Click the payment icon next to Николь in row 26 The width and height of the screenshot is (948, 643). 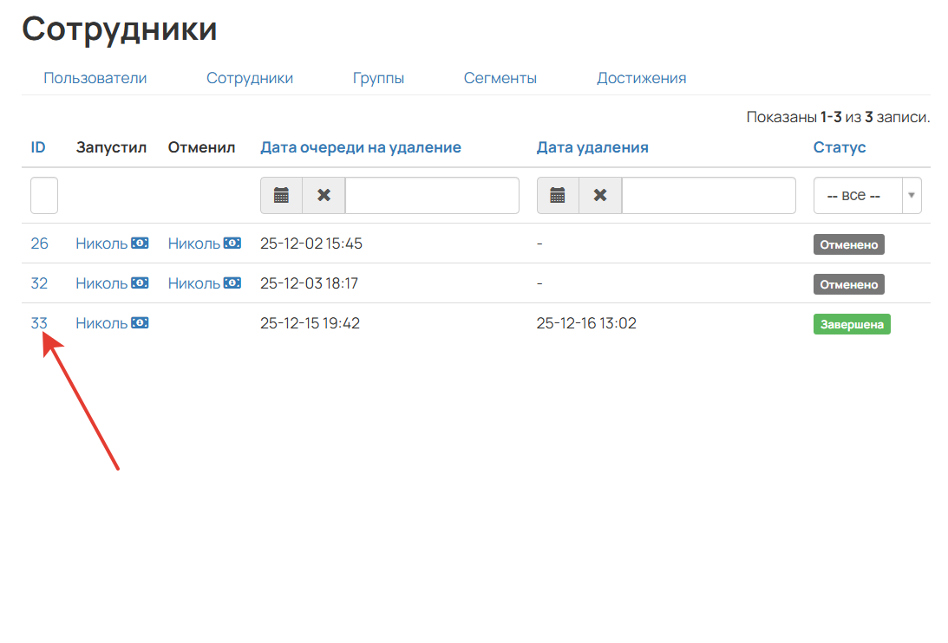138,243
